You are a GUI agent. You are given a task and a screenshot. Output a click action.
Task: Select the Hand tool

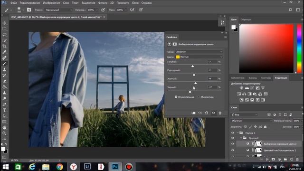tap(4, 128)
